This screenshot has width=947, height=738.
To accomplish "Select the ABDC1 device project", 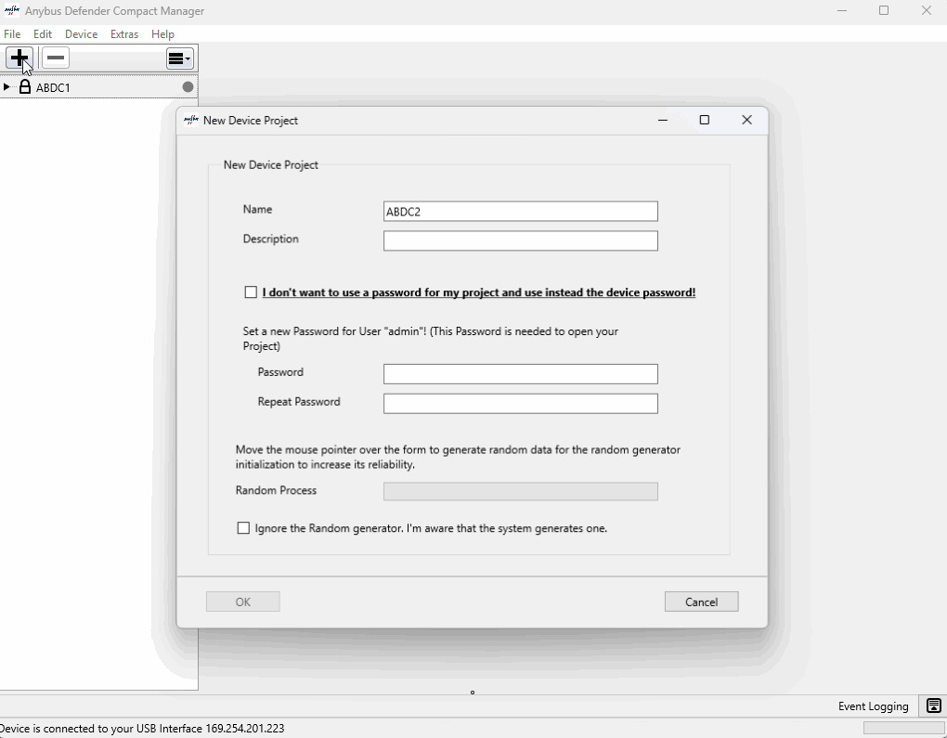I will coord(53,87).
